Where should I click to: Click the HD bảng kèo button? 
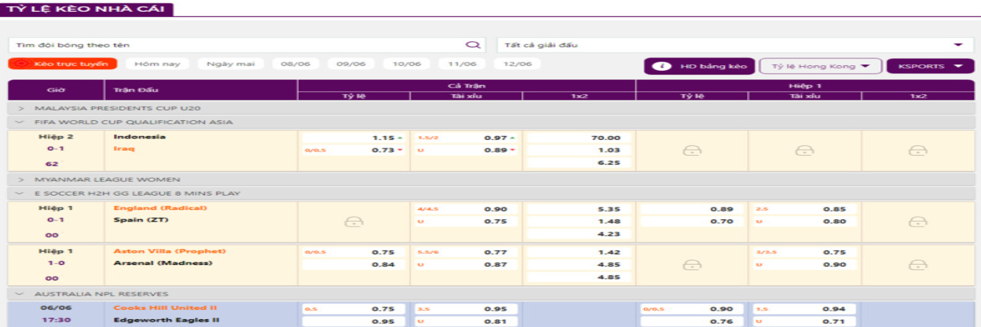click(x=700, y=67)
